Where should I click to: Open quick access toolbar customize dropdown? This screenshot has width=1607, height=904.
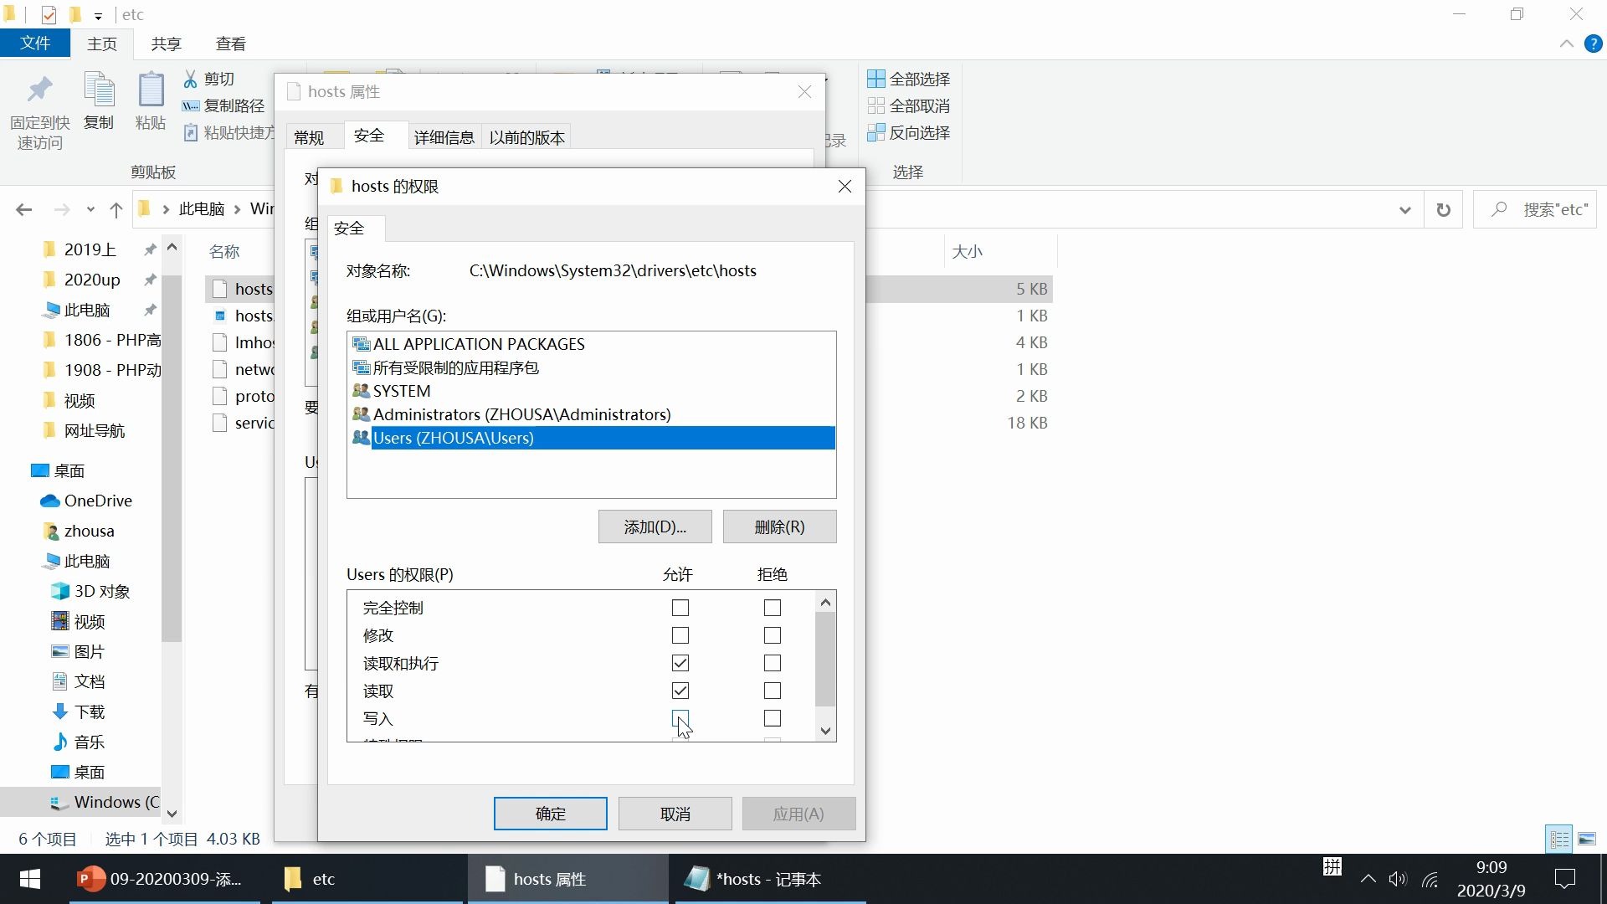98,15
